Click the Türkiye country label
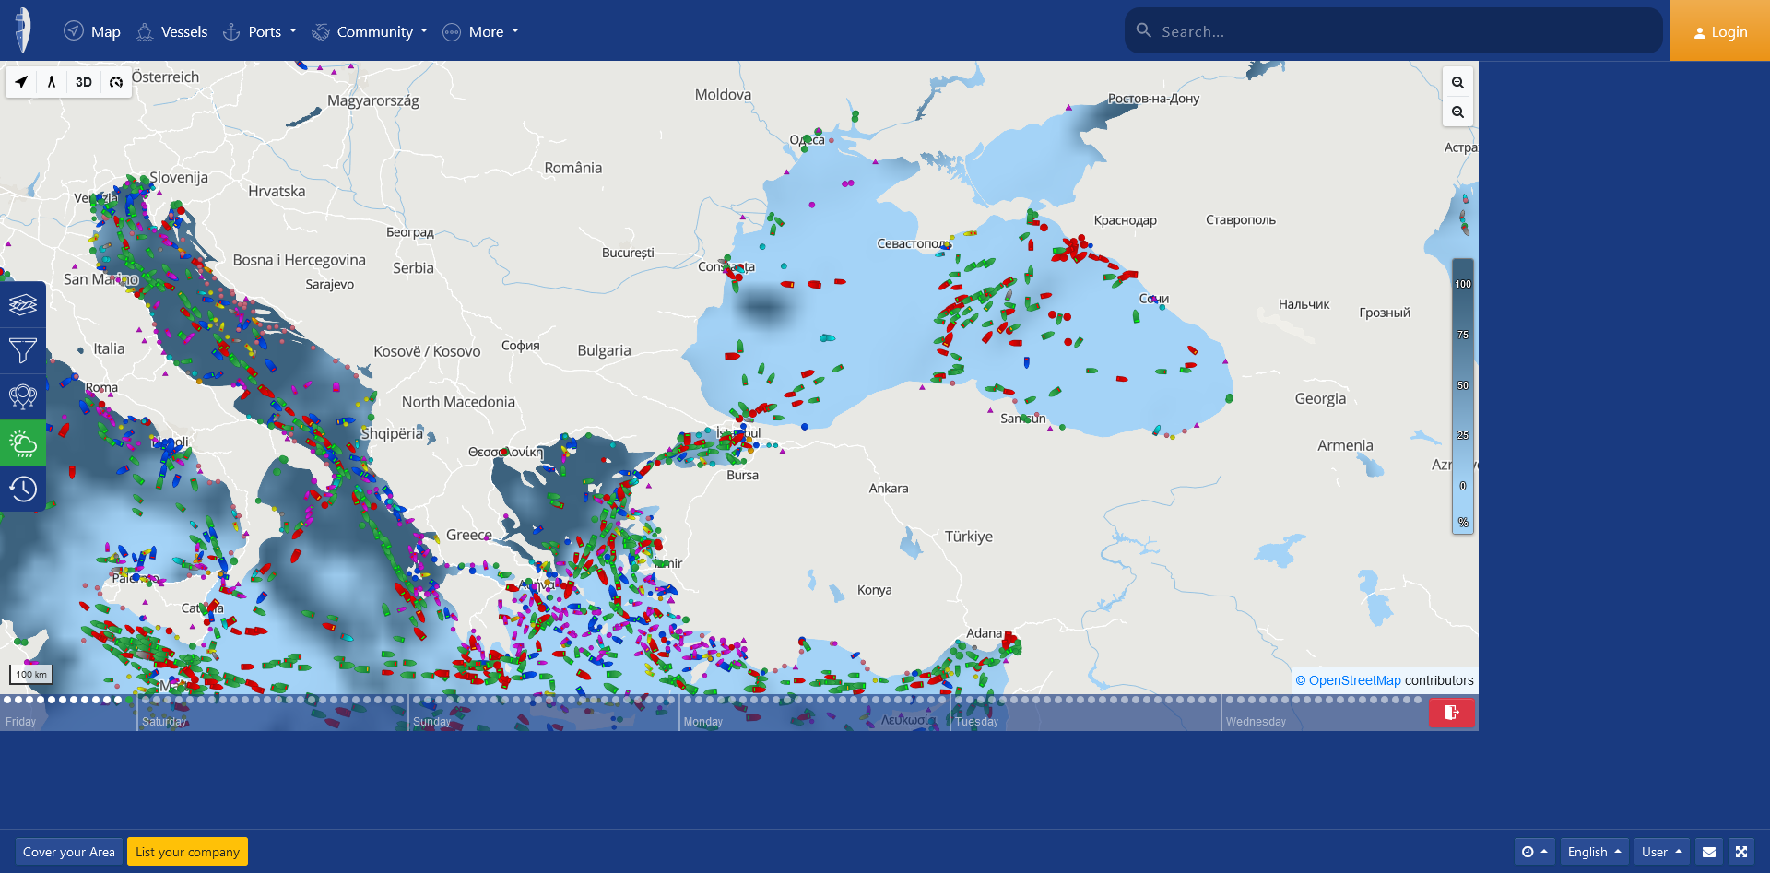1770x873 pixels. [969, 537]
